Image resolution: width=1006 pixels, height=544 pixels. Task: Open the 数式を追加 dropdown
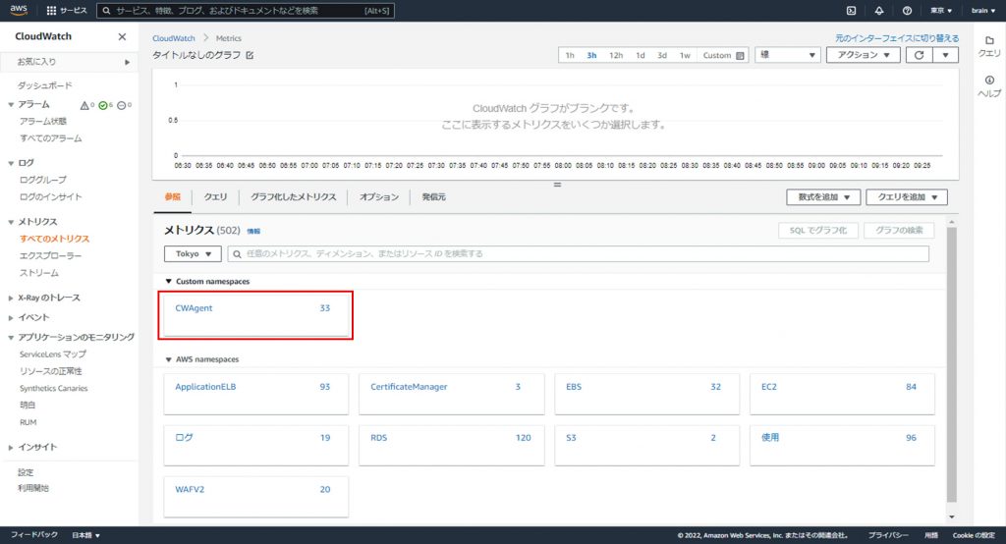coord(823,197)
